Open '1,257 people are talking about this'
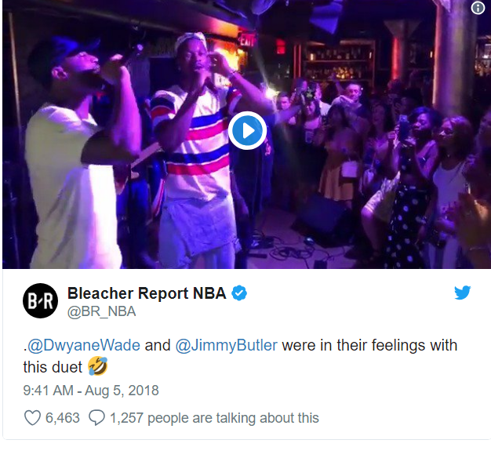 point(214,418)
